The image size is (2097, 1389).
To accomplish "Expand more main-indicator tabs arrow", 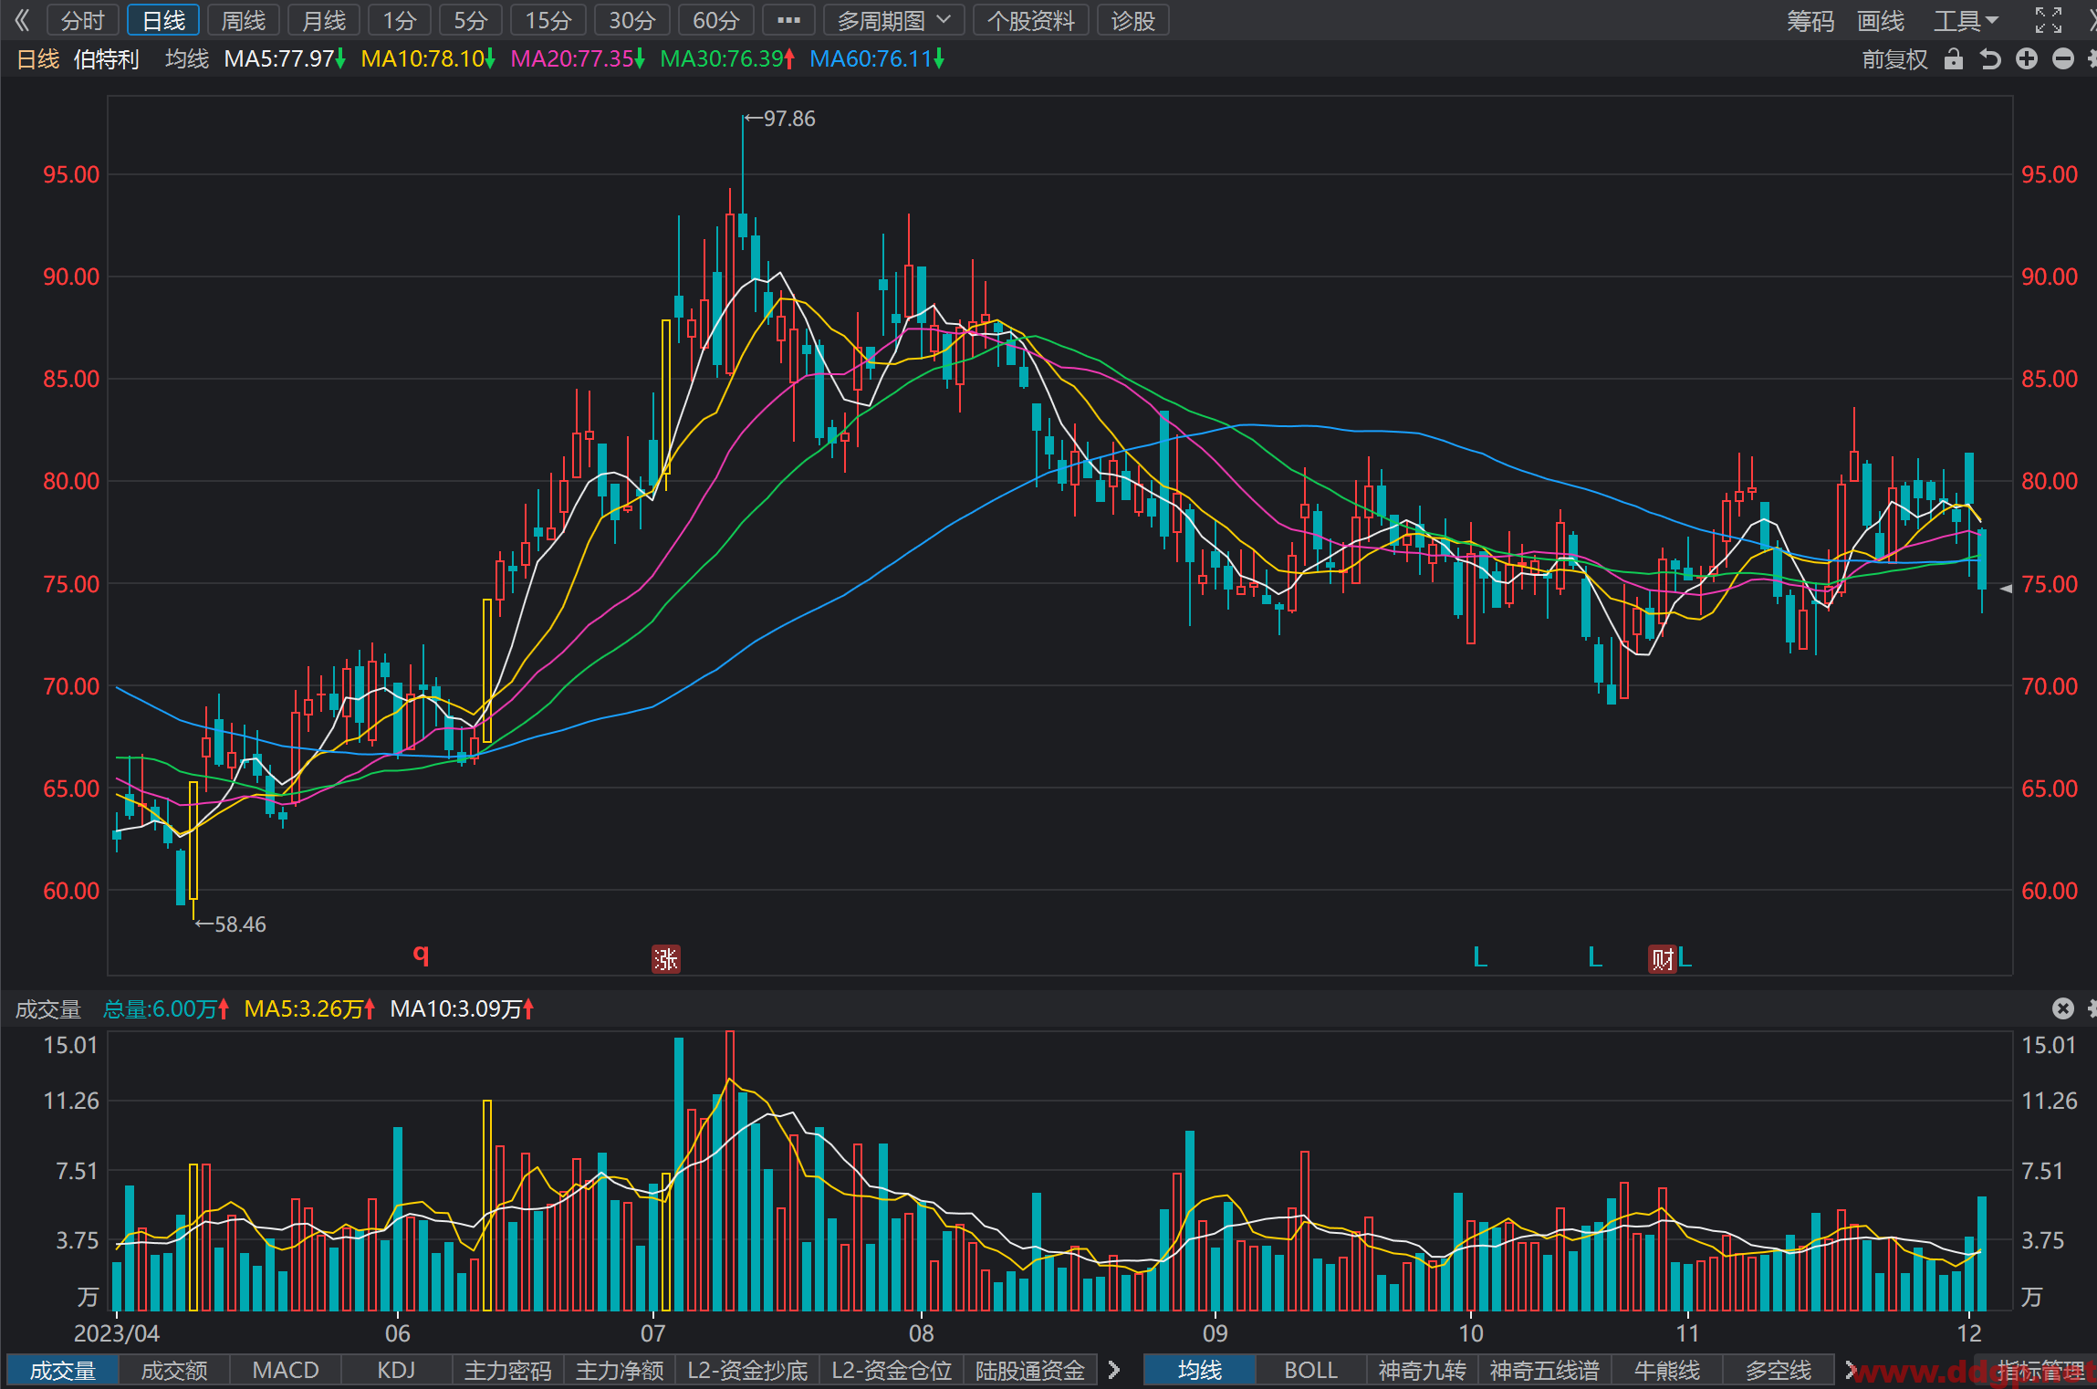I will tap(1850, 1370).
